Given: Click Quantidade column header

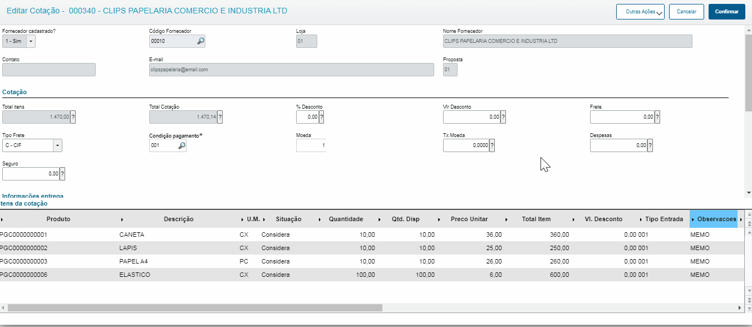Looking at the screenshot, I should (346, 219).
